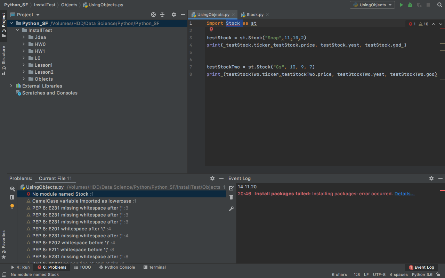The image size is (445, 278).
Task: Expand the HW0 folder
Action: pyautogui.click(x=24, y=44)
